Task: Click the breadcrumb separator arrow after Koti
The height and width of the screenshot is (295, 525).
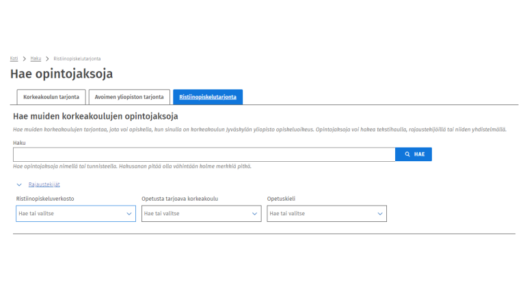Action: pos(24,59)
